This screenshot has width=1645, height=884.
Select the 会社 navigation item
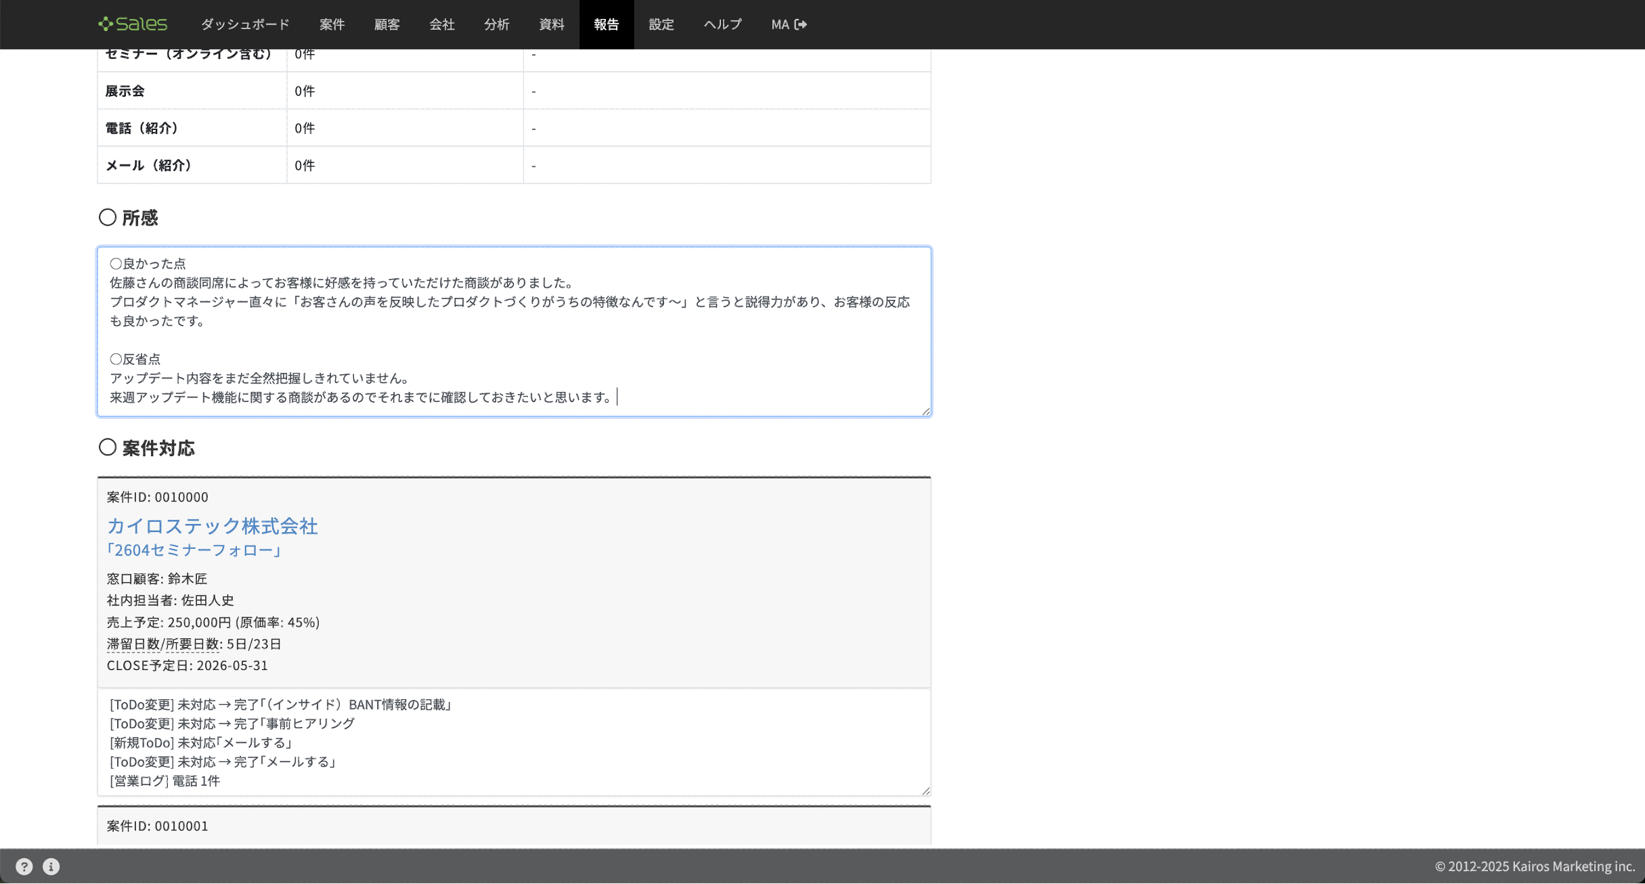[441, 24]
